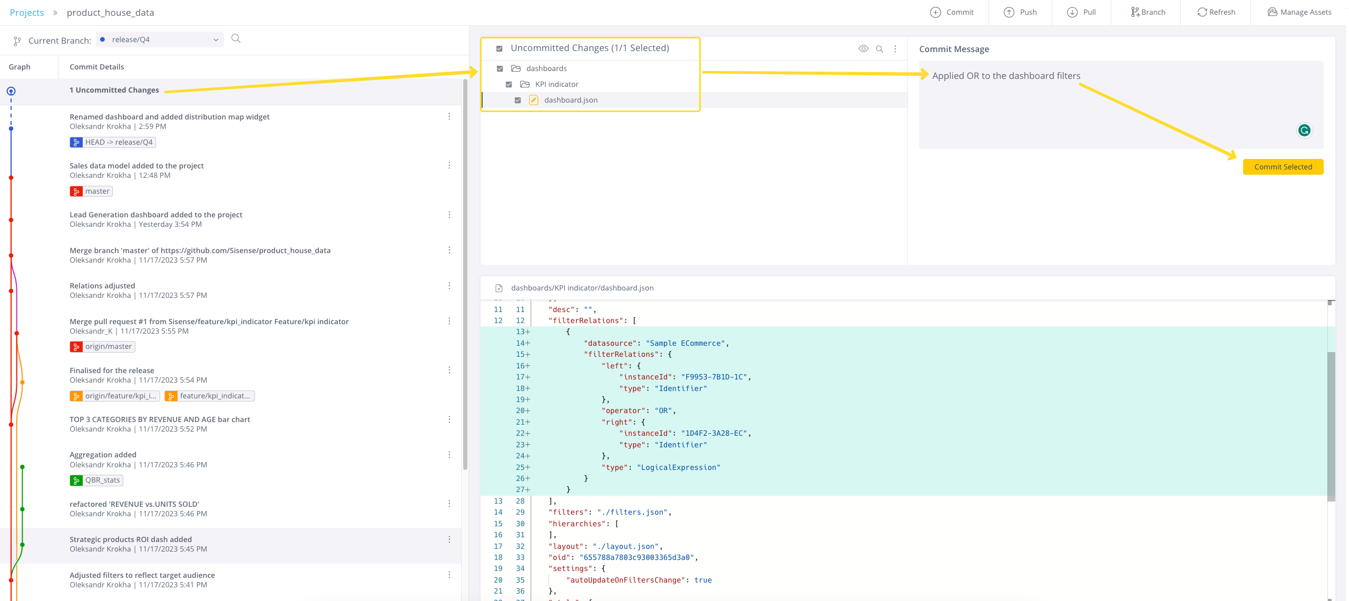Click the Commit toolbar button
Viewport: 1349px width, 601px height.
pos(952,12)
